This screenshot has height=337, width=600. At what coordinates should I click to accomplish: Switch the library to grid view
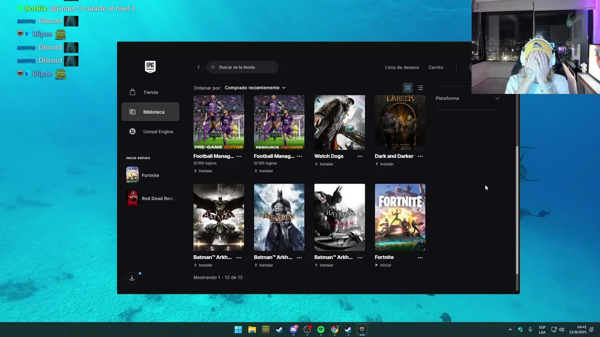tap(408, 88)
